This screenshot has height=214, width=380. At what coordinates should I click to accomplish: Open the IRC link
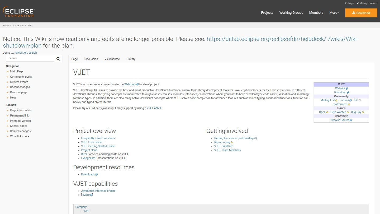tap(357, 100)
